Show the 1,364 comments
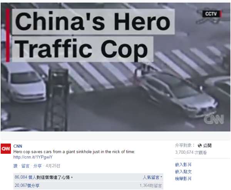Screen dimensions: 231x190 151,185
